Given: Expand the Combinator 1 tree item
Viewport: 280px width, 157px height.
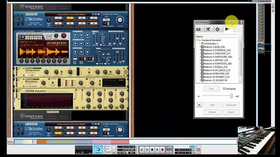Looking at the screenshot, I should [x=199, y=44].
